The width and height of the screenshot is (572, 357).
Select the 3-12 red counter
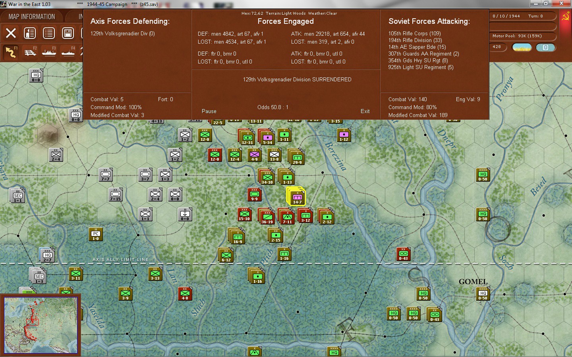tap(305, 216)
